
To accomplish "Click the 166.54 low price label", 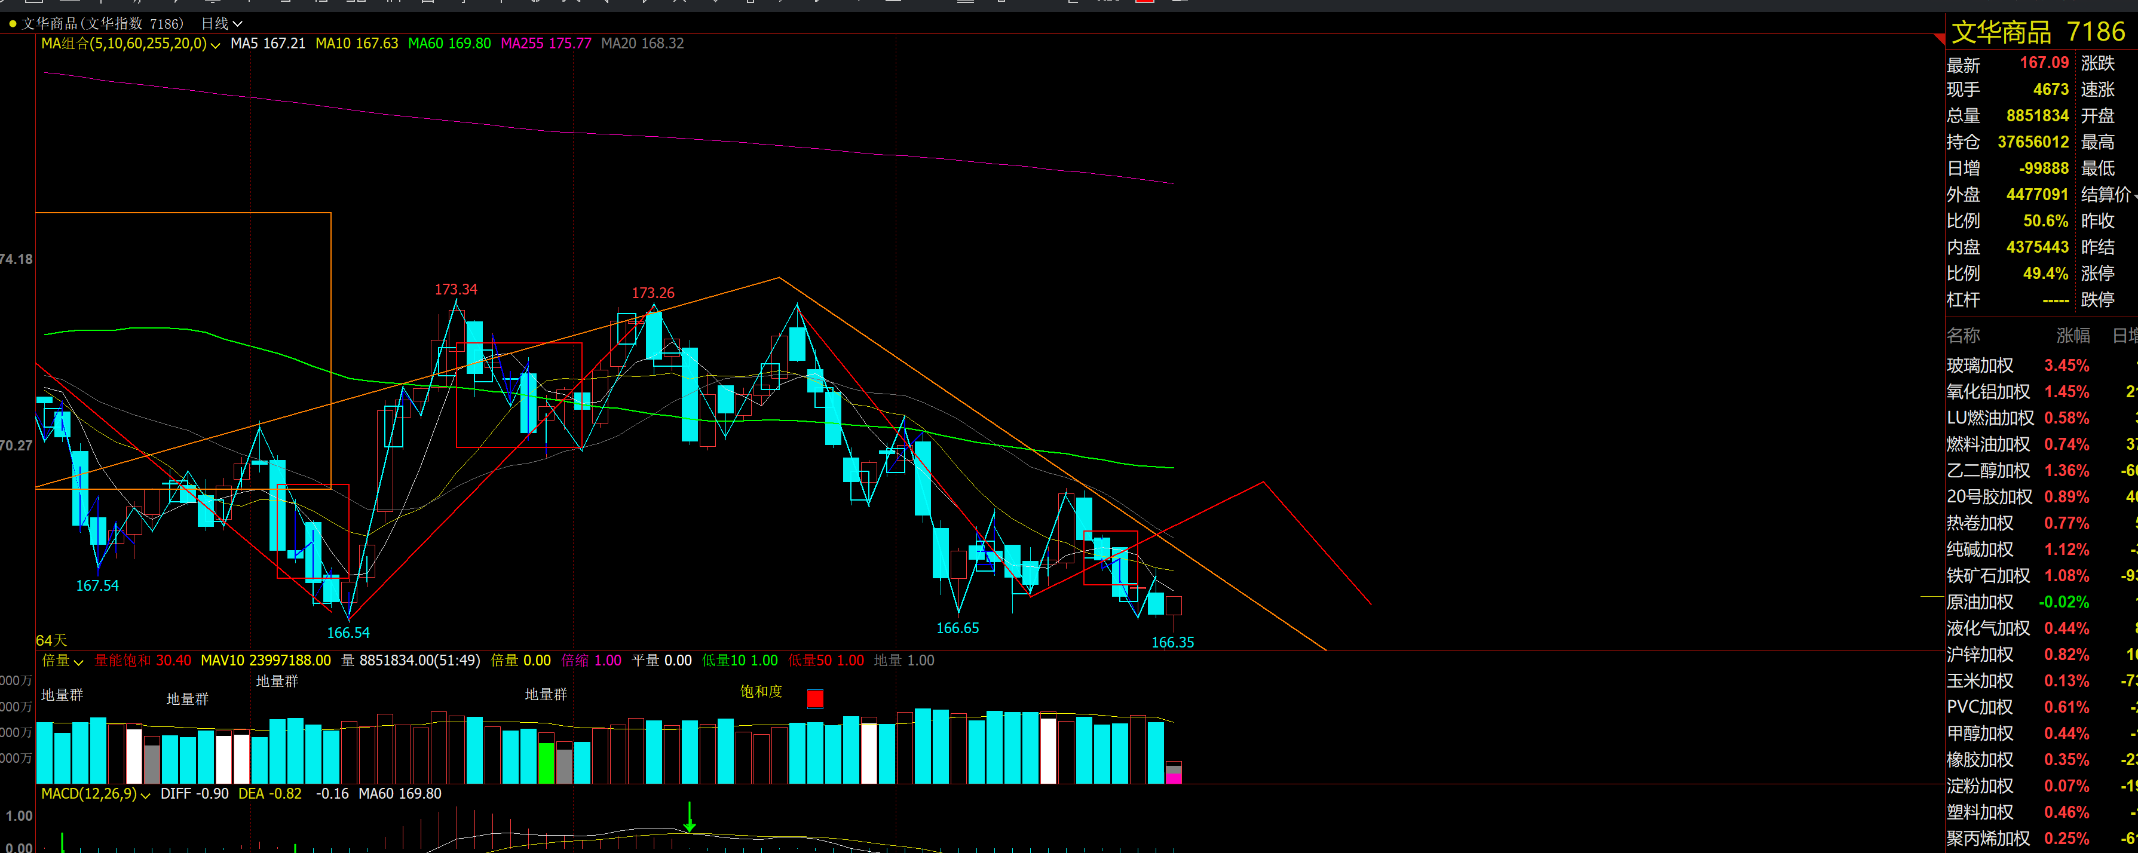I will tap(348, 633).
